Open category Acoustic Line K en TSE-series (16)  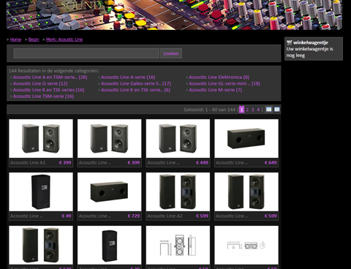tap(48, 90)
